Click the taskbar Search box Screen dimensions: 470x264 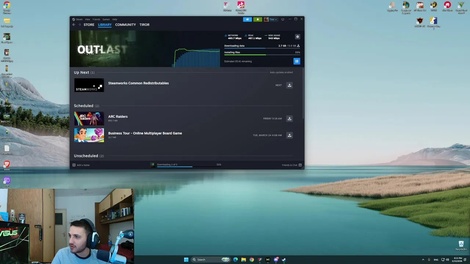coord(211,260)
